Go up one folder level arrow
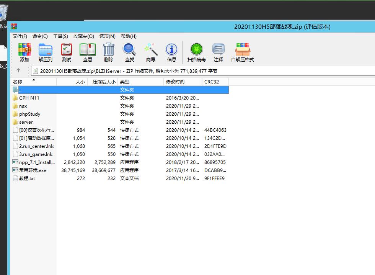This screenshot has width=375, height=275. [18, 70]
